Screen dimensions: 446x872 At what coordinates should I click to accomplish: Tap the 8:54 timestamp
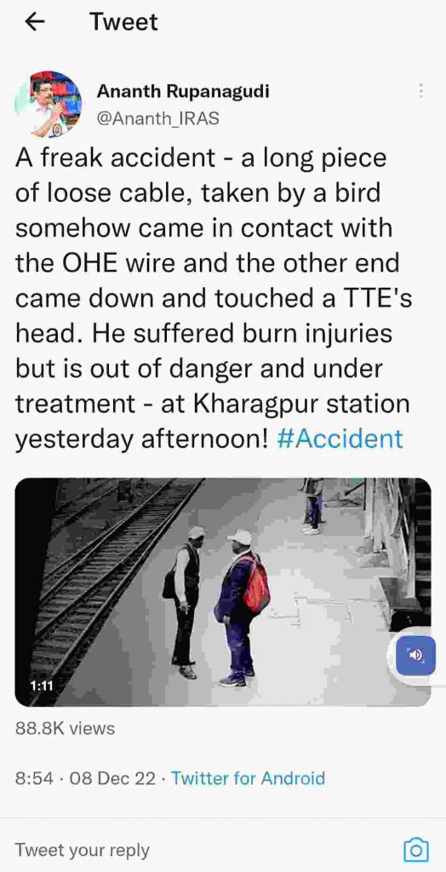35,778
